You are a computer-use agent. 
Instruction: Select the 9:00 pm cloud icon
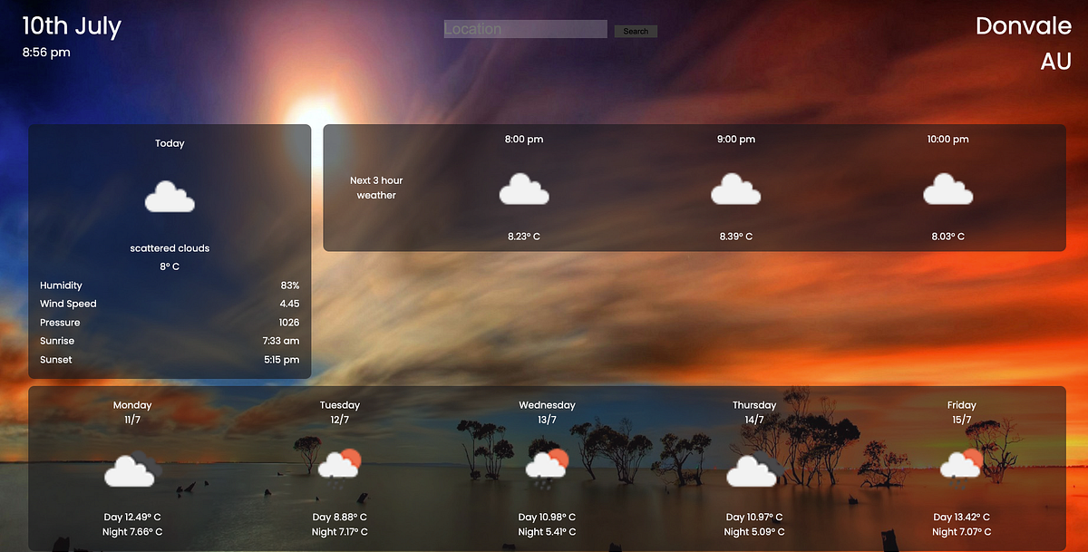[x=736, y=189]
